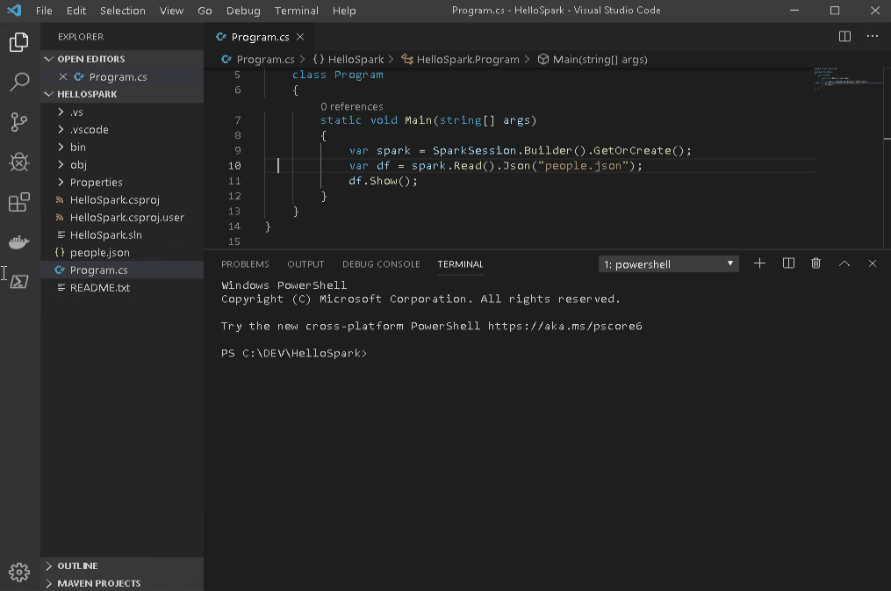This screenshot has width=891, height=591.
Task: Switch to the Debug Console tab
Action: click(381, 264)
